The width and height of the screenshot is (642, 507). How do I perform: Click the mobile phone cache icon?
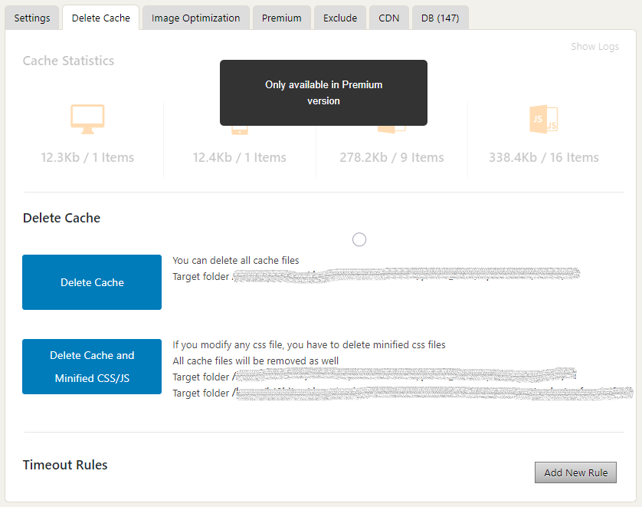pos(239,130)
